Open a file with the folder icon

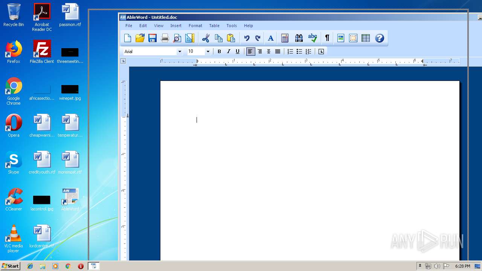click(140, 38)
